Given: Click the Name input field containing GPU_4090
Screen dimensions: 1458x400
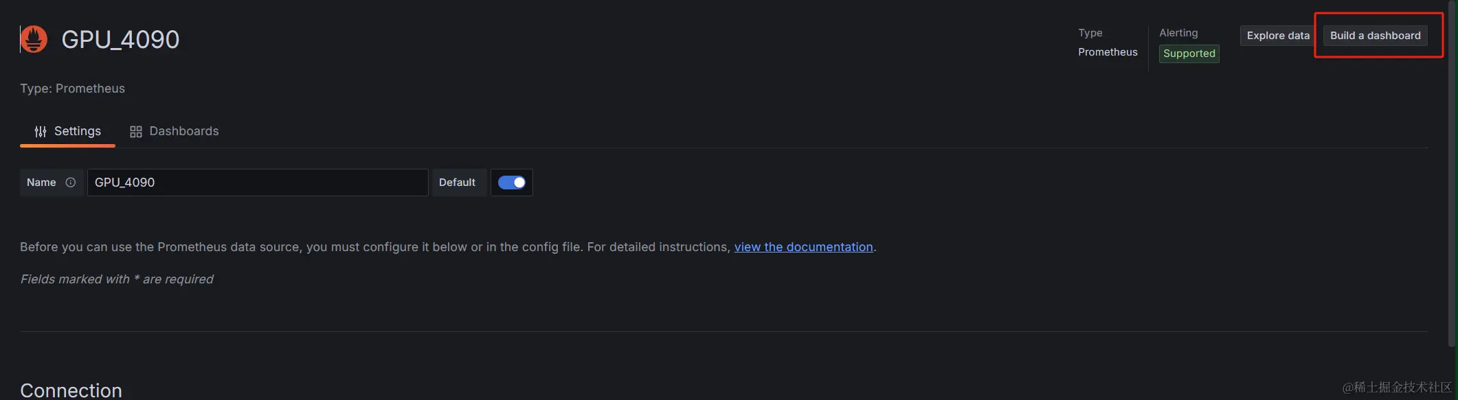Looking at the screenshot, I should [258, 183].
